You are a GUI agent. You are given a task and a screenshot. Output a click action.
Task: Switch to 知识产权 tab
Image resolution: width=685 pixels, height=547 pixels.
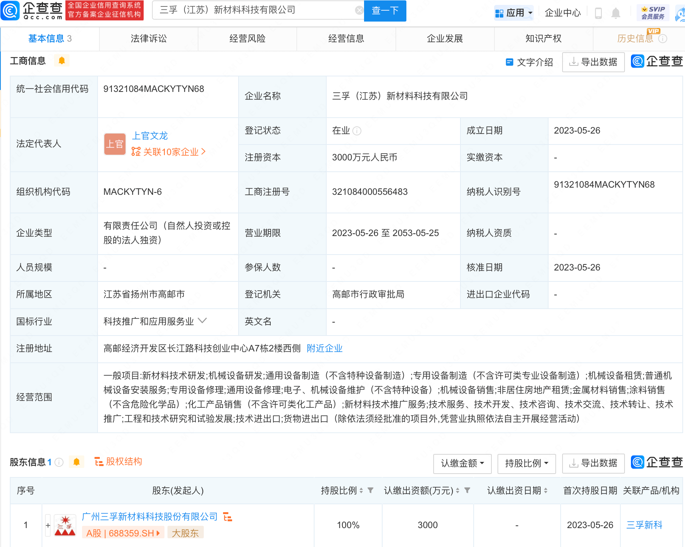tap(544, 39)
